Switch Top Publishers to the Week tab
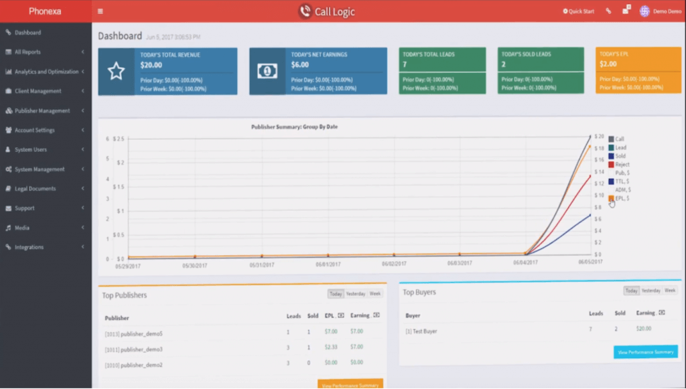This screenshot has width=686, height=389. click(x=375, y=293)
